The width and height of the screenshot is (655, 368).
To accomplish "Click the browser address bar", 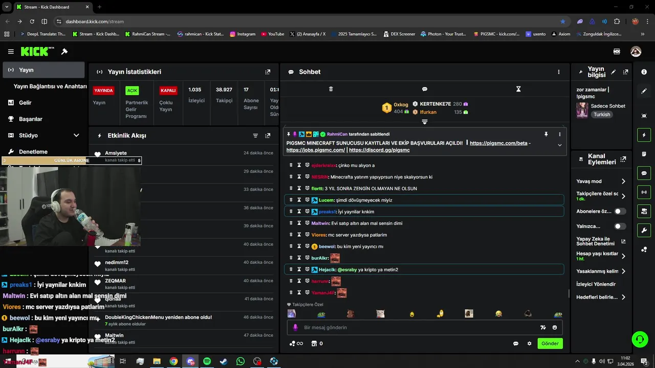I will click(x=307, y=21).
